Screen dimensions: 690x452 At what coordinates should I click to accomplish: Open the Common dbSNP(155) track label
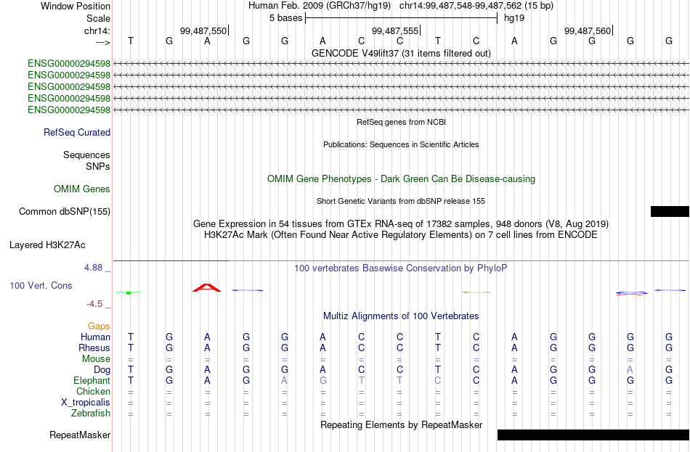tap(64, 212)
